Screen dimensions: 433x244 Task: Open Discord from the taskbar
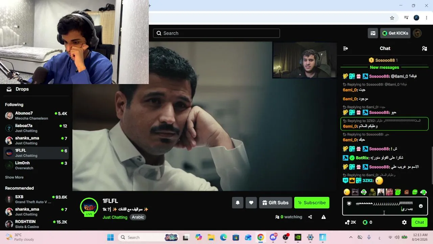tap(273, 237)
